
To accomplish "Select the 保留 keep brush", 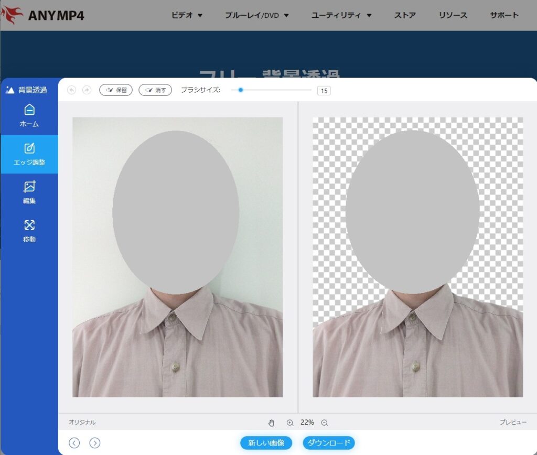I will click(x=116, y=90).
